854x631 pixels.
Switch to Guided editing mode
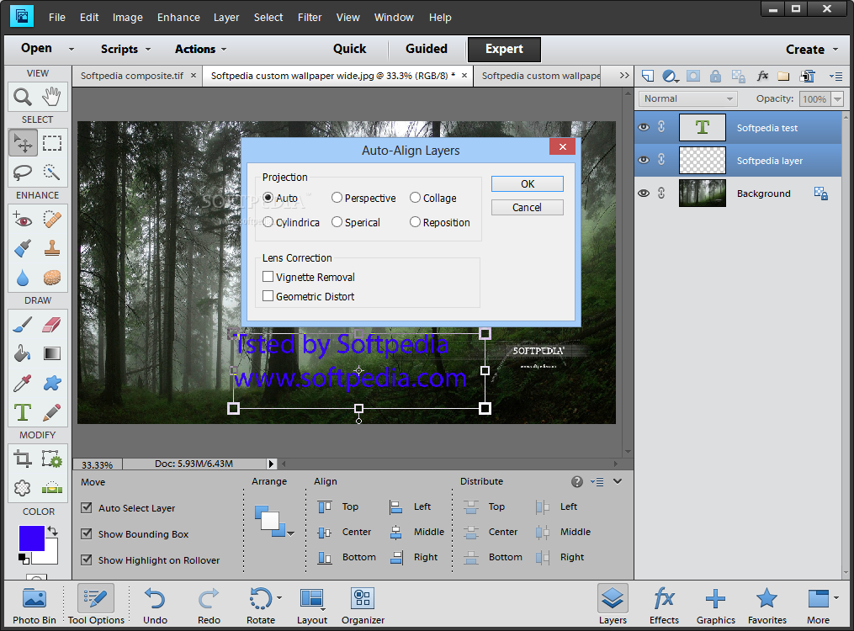[x=427, y=49]
